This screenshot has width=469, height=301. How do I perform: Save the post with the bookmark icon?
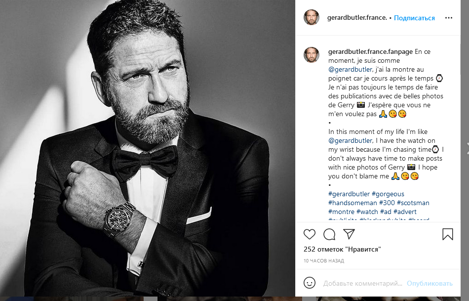448,234
